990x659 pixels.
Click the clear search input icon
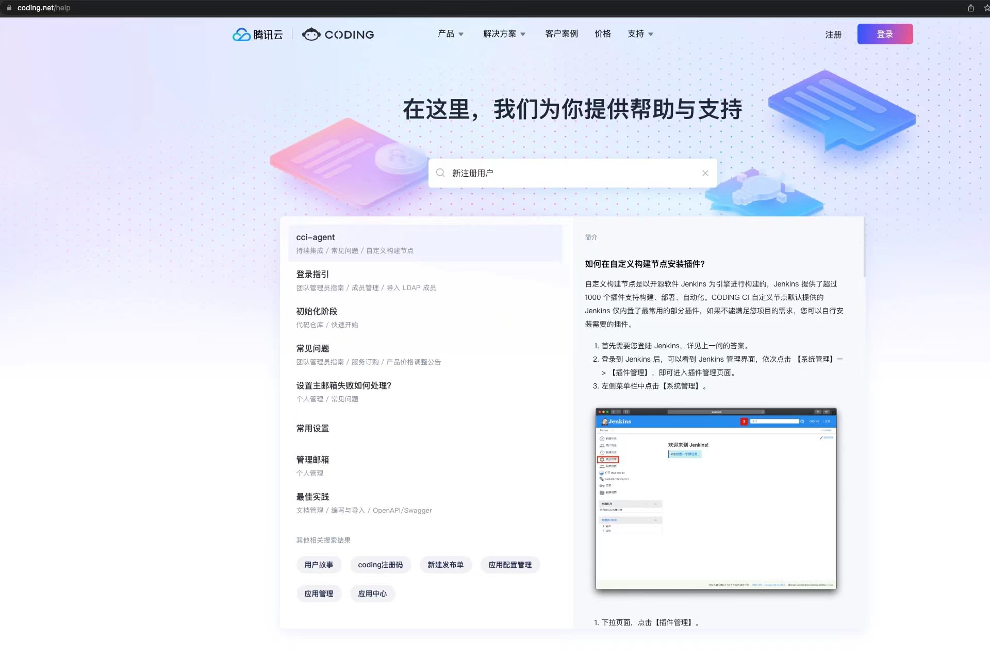(x=705, y=173)
